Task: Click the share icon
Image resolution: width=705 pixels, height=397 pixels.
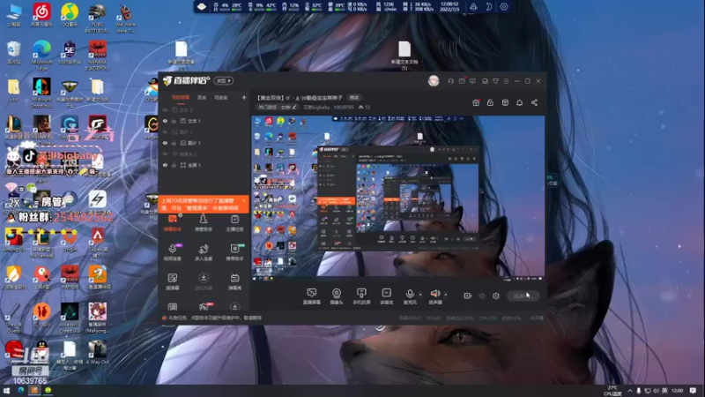Action: (534, 102)
